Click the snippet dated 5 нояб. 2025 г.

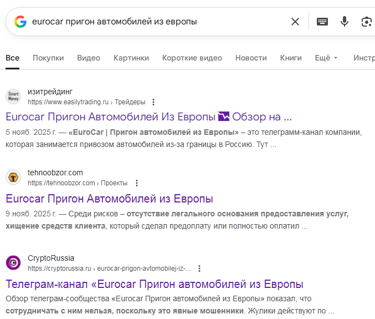tap(184, 139)
